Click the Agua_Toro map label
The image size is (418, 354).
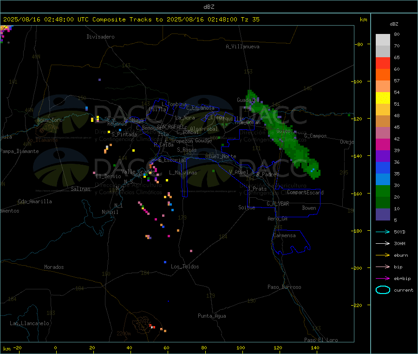point(50,120)
